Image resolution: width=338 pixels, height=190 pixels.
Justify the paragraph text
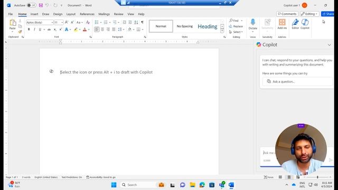click(114, 30)
